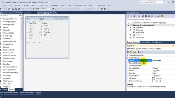Click the Categorized view icon in Properties
The image size is (175, 98).
(128, 52)
